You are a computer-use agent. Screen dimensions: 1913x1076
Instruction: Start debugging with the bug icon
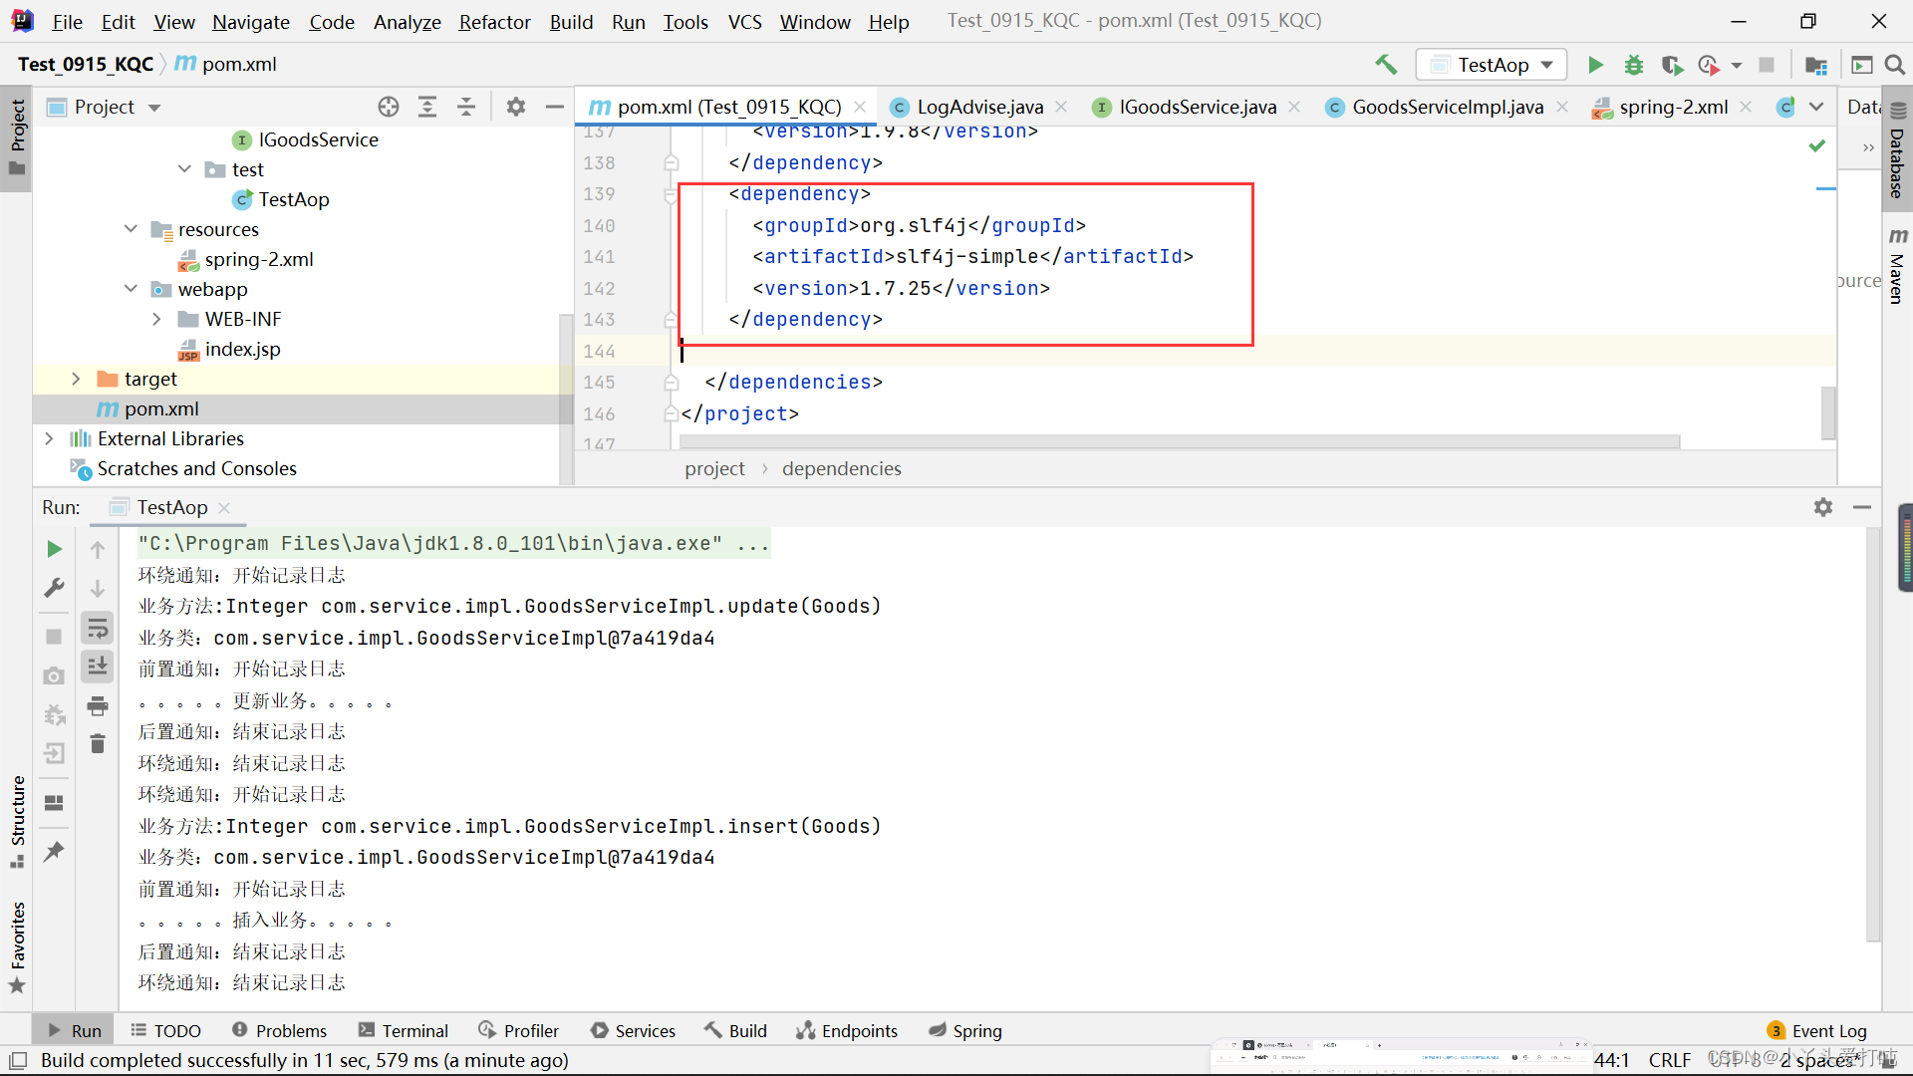(1634, 65)
